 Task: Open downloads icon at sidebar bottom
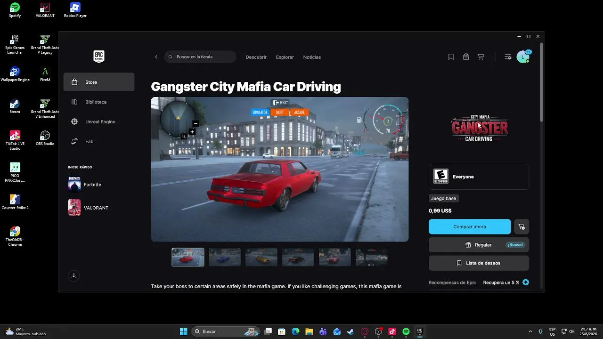[x=74, y=276]
